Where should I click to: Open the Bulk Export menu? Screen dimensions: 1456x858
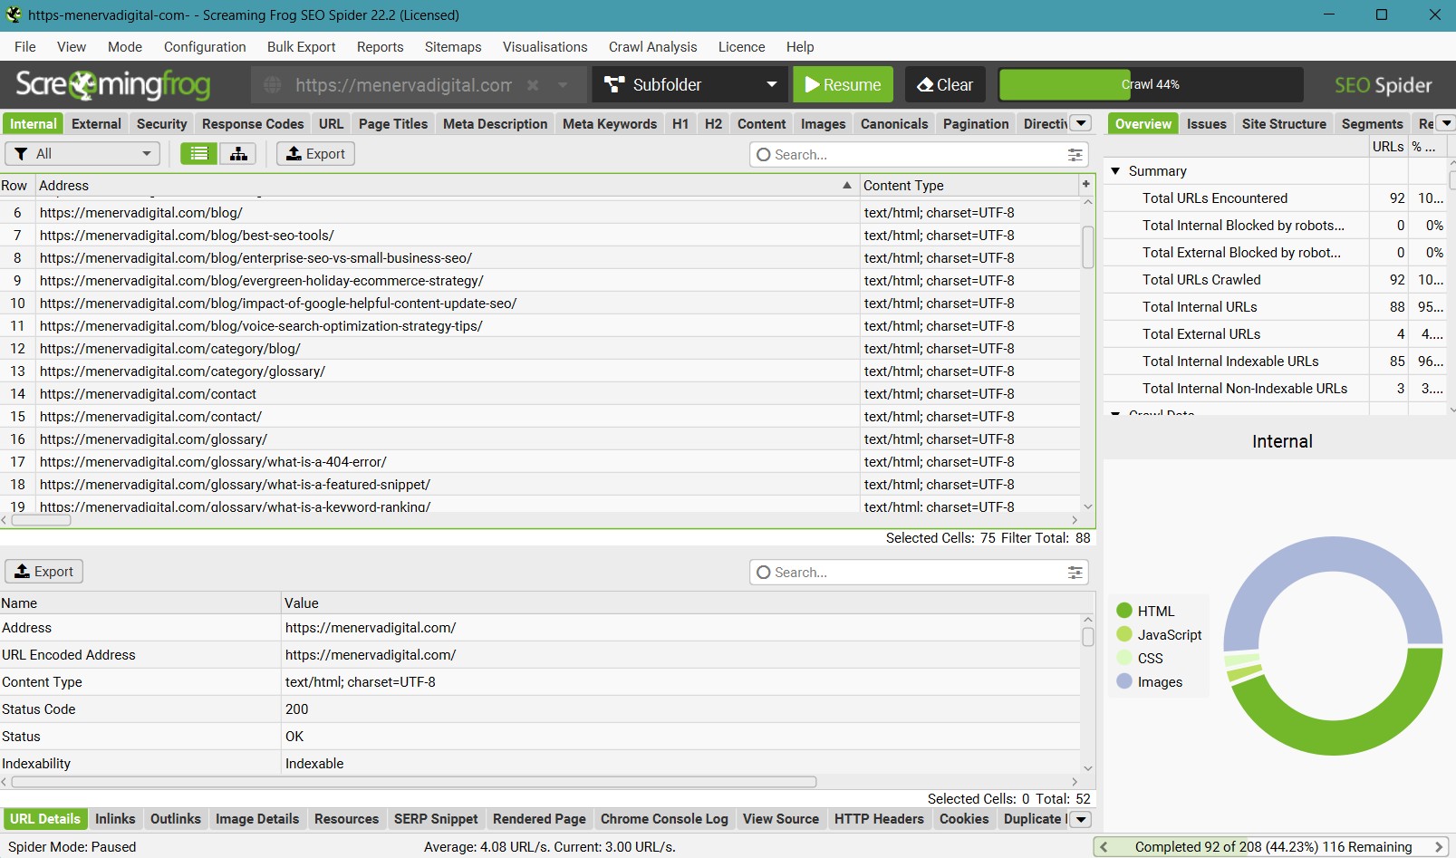point(301,47)
